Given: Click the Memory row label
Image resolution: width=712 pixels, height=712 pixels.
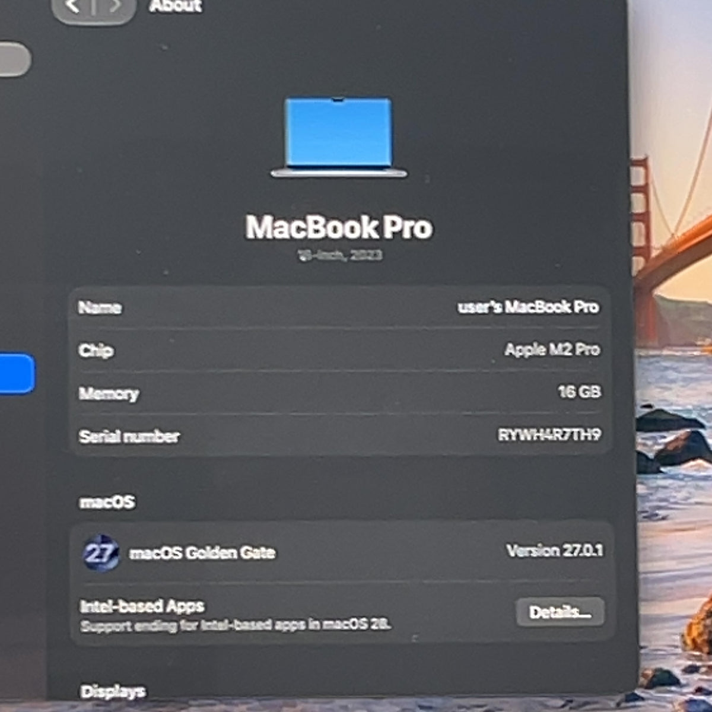Looking at the screenshot, I should click(x=109, y=394).
